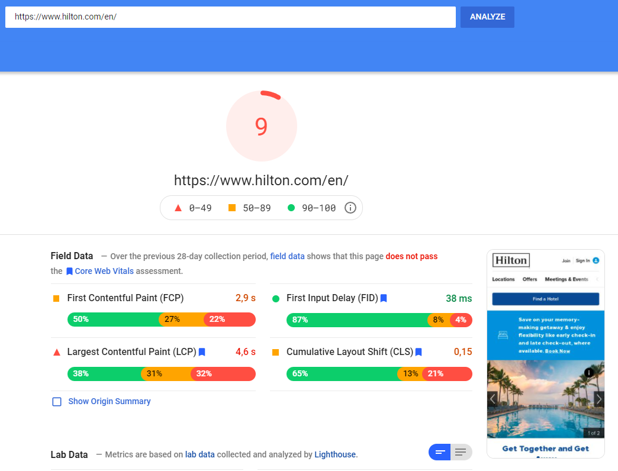Click the bookmark icon next to Cumulative Layout Shift (CLS)

pyautogui.click(x=419, y=352)
